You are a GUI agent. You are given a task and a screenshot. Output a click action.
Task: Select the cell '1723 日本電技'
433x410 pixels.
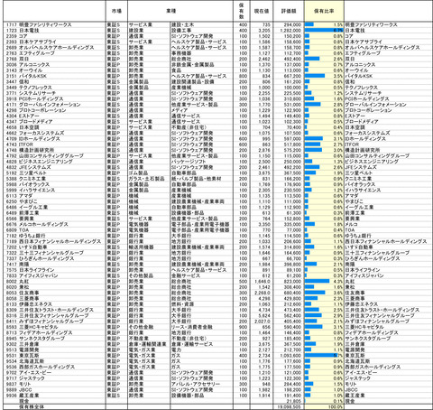point(54,31)
